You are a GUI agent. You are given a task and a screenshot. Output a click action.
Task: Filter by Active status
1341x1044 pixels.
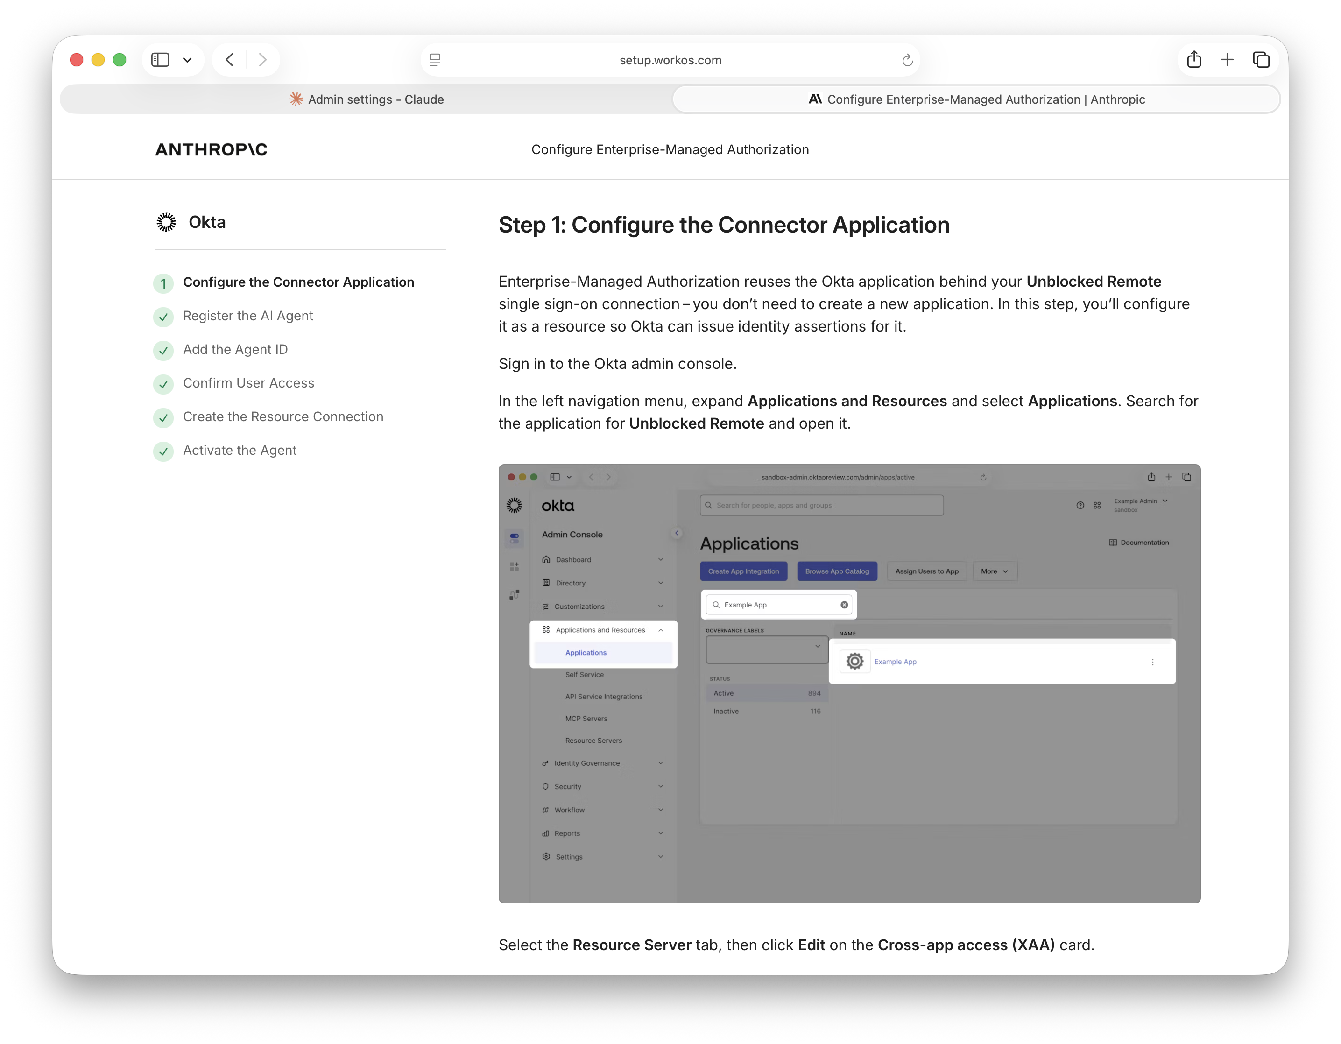tap(766, 693)
